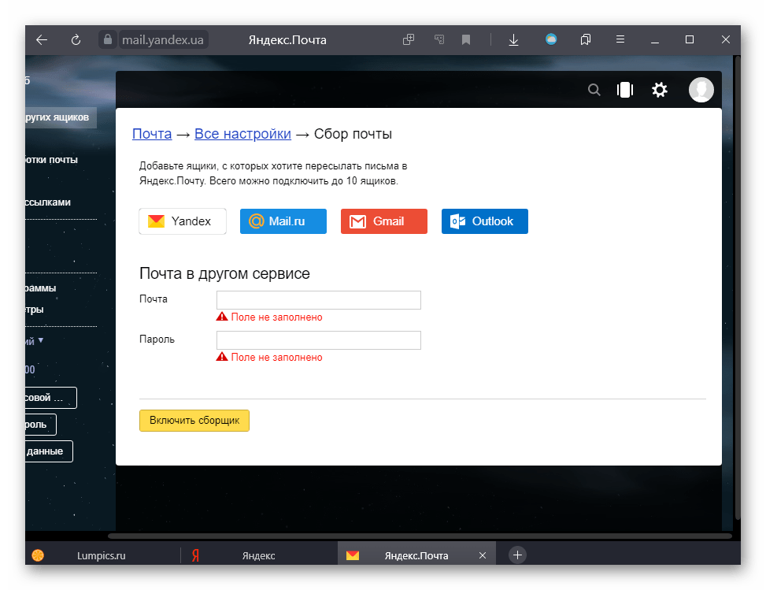Follow the Почта breadcrumb link

point(152,134)
